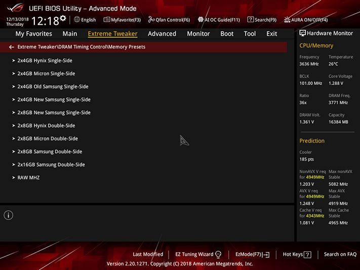Click the info circle icon
Image resolution: width=360 pixels, height=270 pixels.
(x=9, y=215)
